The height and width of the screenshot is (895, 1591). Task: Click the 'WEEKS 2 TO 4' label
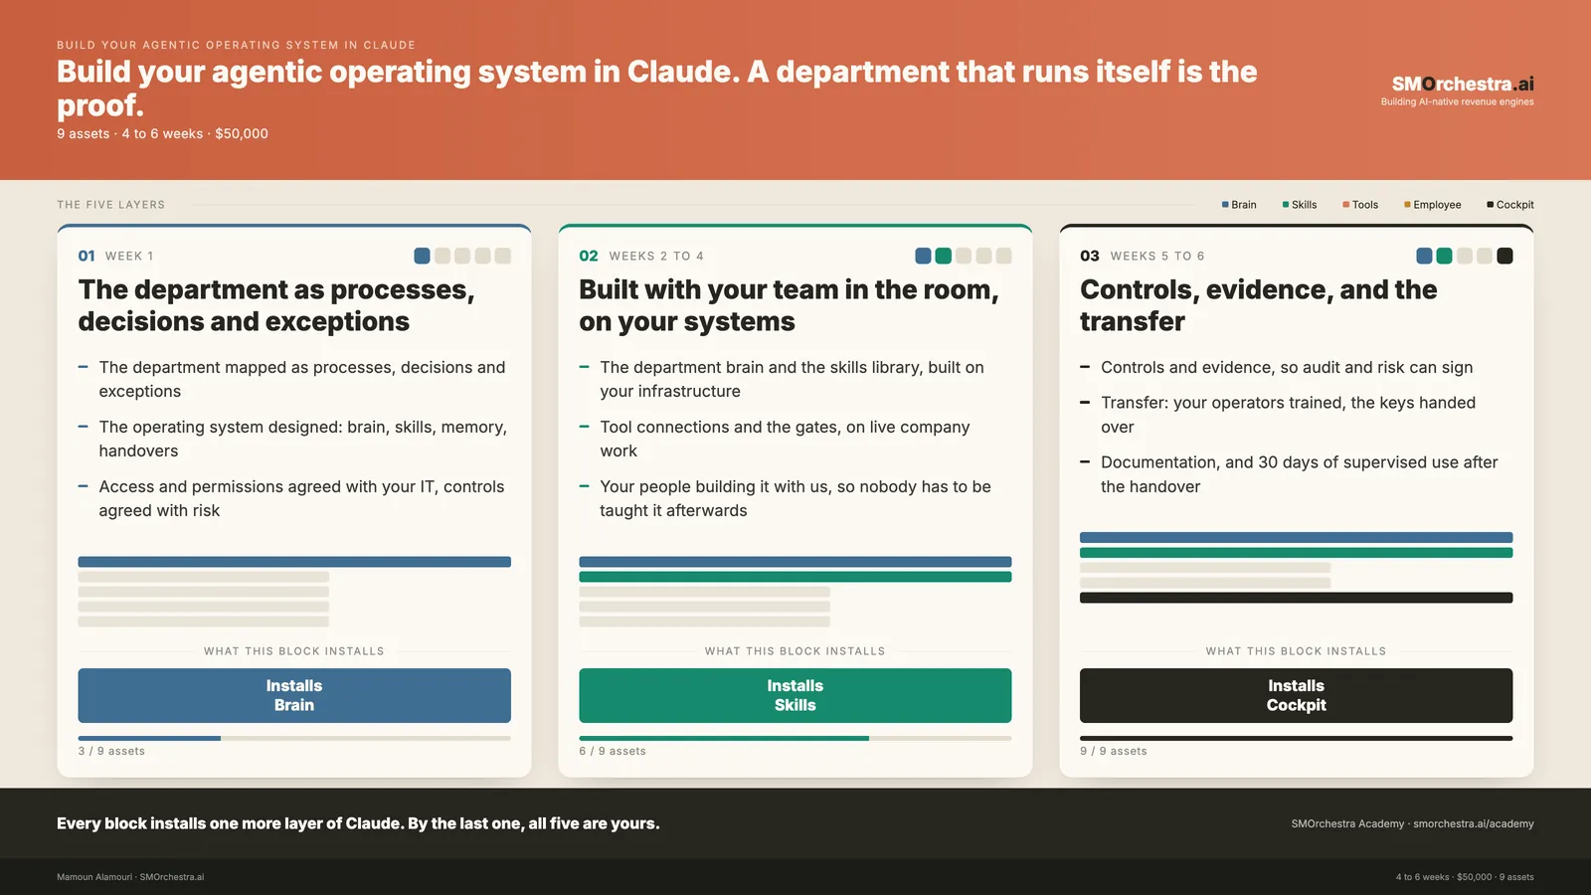coord(656,256)
